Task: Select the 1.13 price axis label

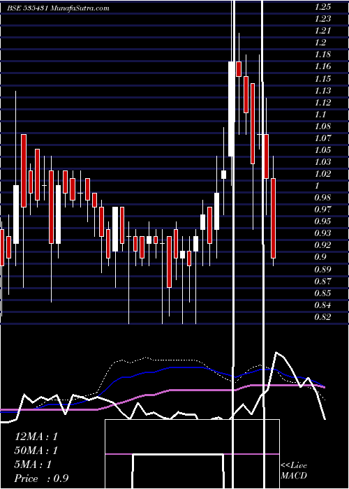Action: 323,90
